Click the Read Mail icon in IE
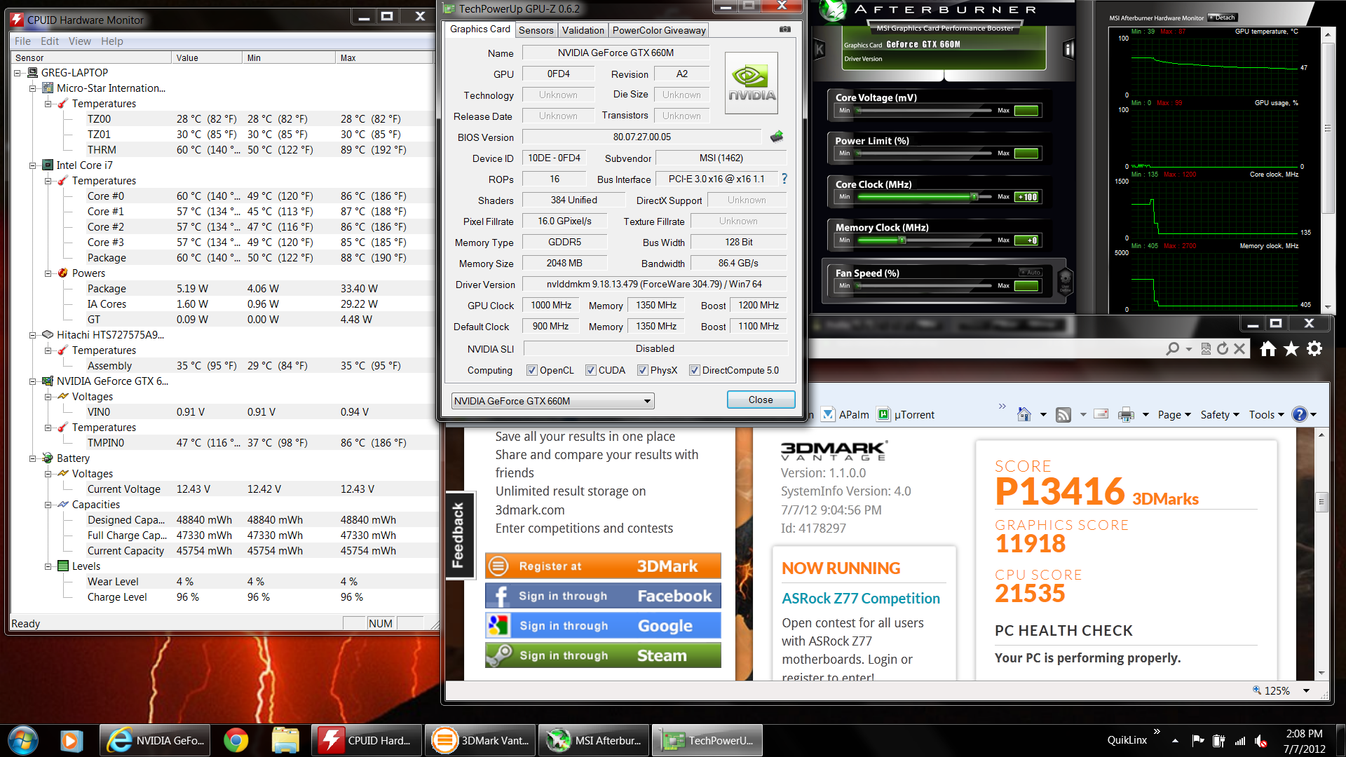The image size is (1346, 757). (x=1101, y=414)
